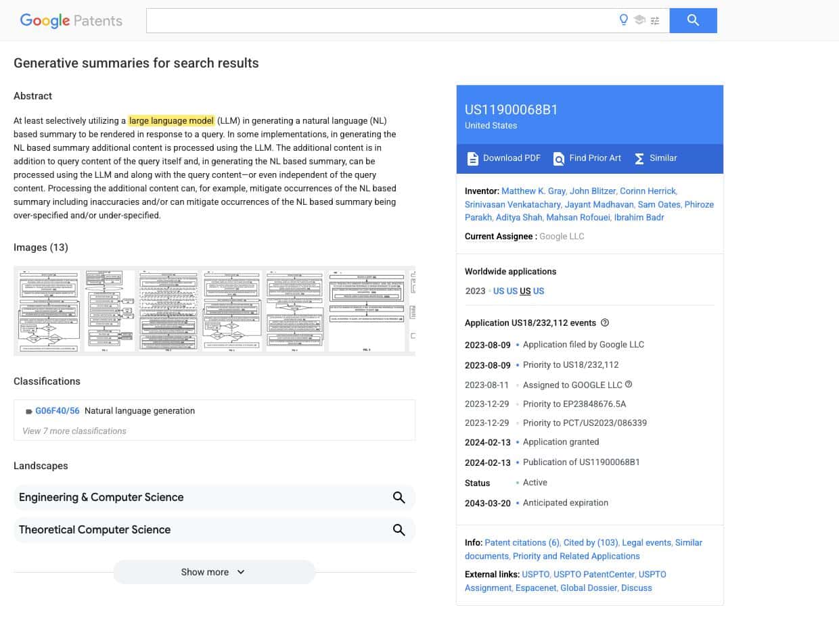Viewport: 839px width, 622px height.
Task: Open third patent figure thumbnail
Action: 168,311
